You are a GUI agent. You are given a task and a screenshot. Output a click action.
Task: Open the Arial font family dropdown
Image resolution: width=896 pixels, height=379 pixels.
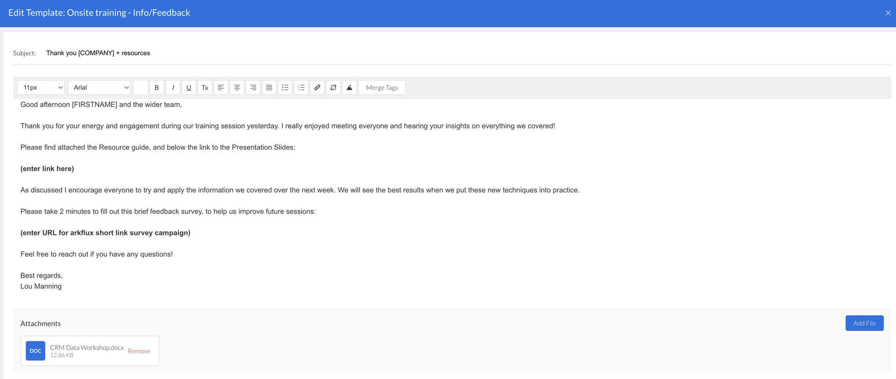(99, 88)
